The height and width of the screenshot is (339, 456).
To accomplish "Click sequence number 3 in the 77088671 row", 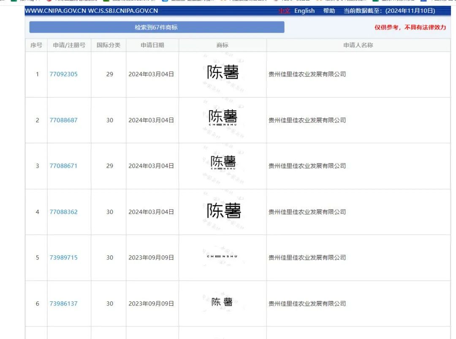I will [37, 166].
